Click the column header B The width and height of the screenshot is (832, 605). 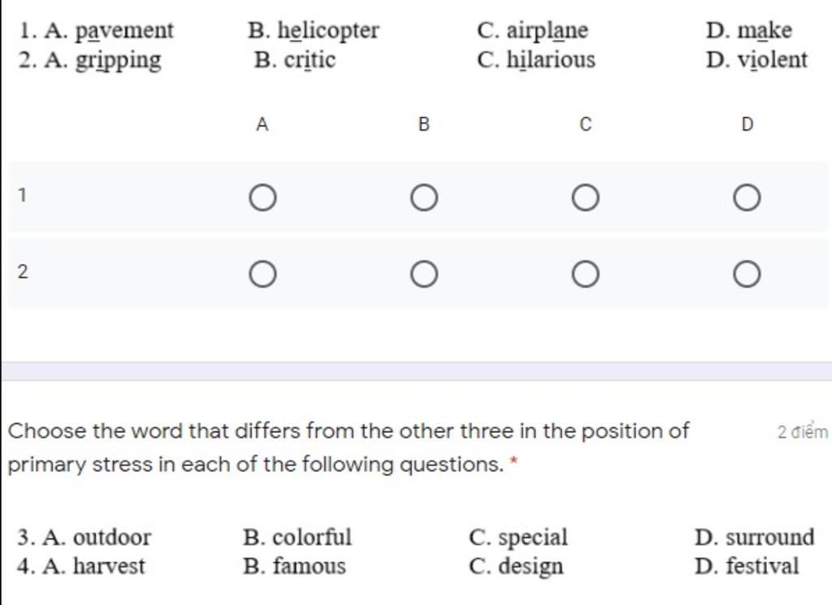tap(423, 124)
